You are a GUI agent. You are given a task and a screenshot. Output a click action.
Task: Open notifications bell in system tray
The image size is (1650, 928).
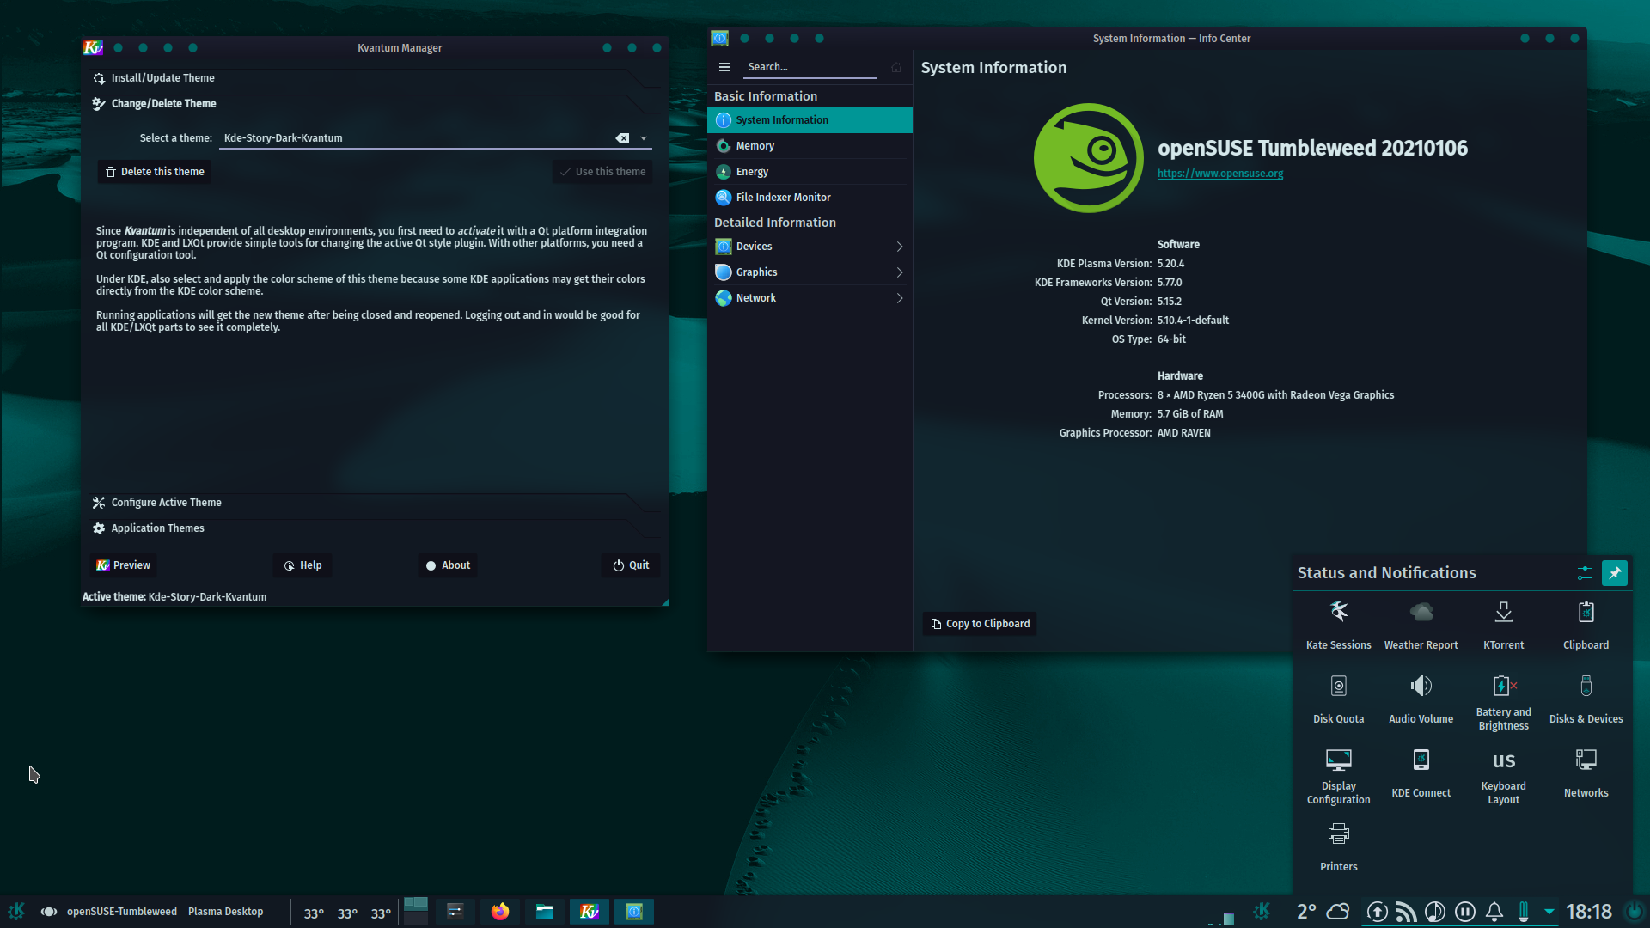[1494, 912]
